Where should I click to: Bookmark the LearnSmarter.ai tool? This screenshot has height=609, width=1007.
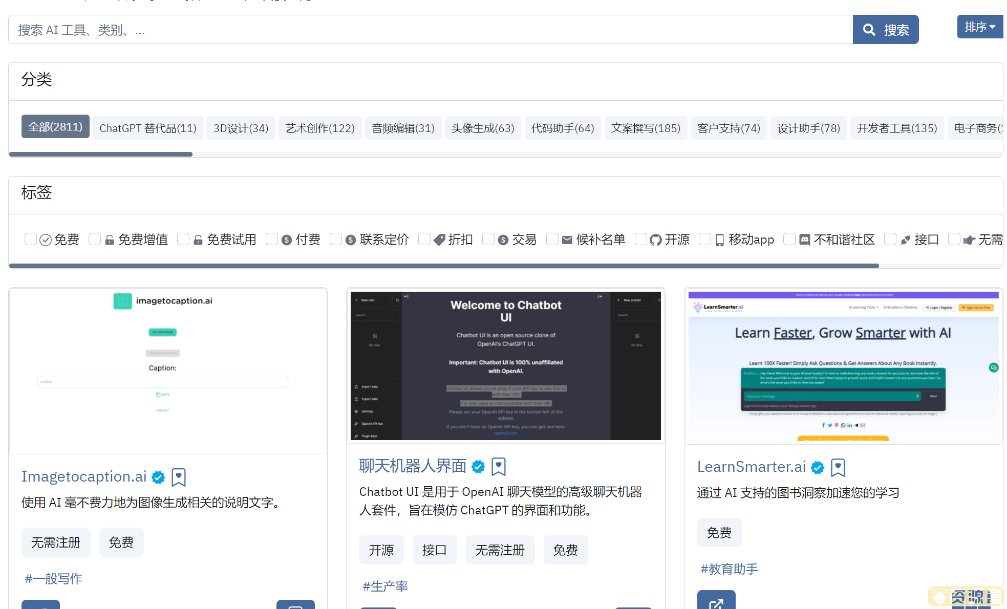(838, 468)
